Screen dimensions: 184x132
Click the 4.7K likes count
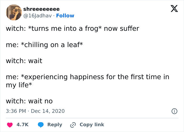(x=23, y=125)
